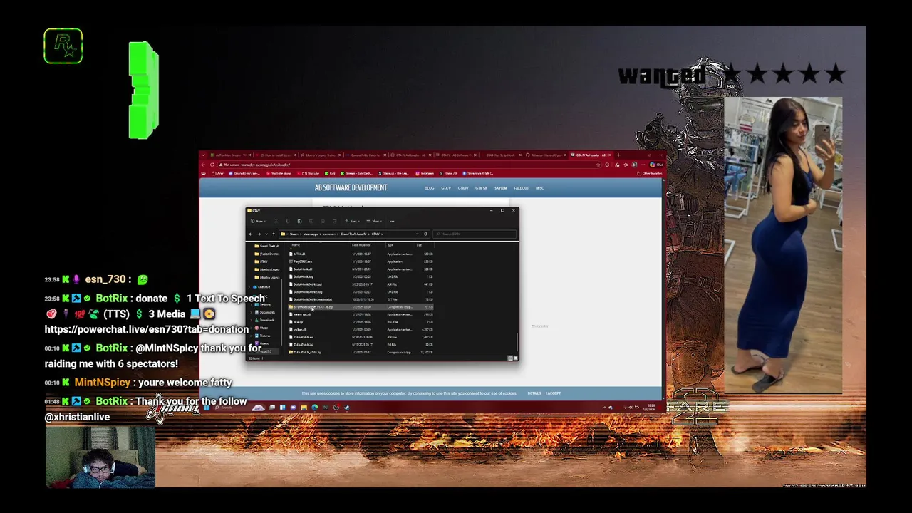This screenshot has width=912, height=513.
Task: Sort files by the Name column header
Action: click(296, 245)
